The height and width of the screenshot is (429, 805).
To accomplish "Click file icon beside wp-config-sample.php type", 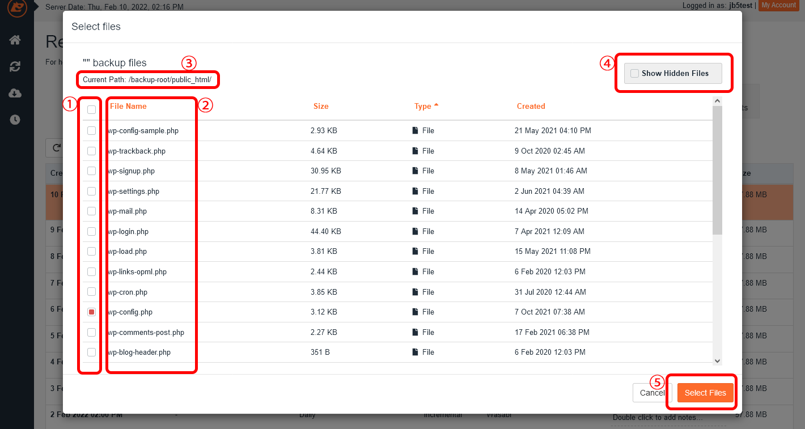I will click(415, 131).
